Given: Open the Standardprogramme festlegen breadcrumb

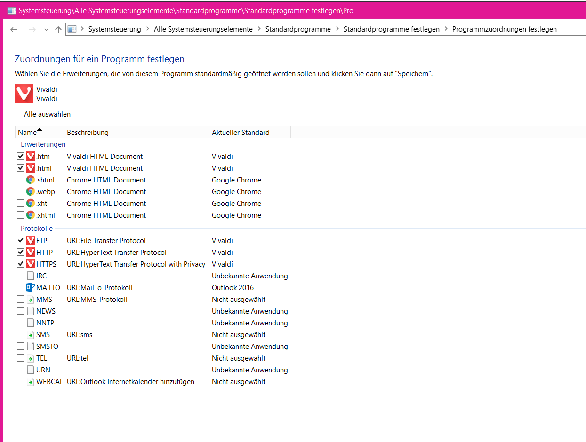Looking at the screenshot, I should (x=392, y=29).
